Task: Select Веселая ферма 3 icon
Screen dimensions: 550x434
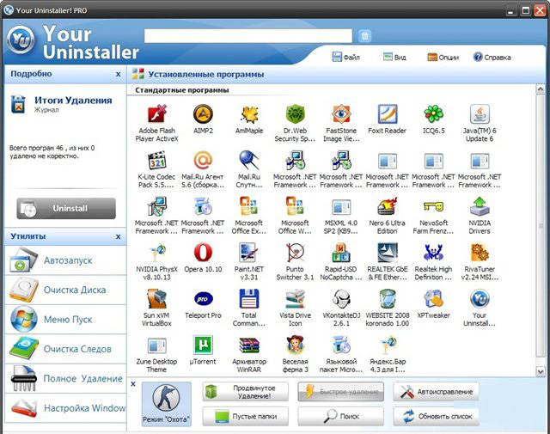Action: [x=295, y=345]
